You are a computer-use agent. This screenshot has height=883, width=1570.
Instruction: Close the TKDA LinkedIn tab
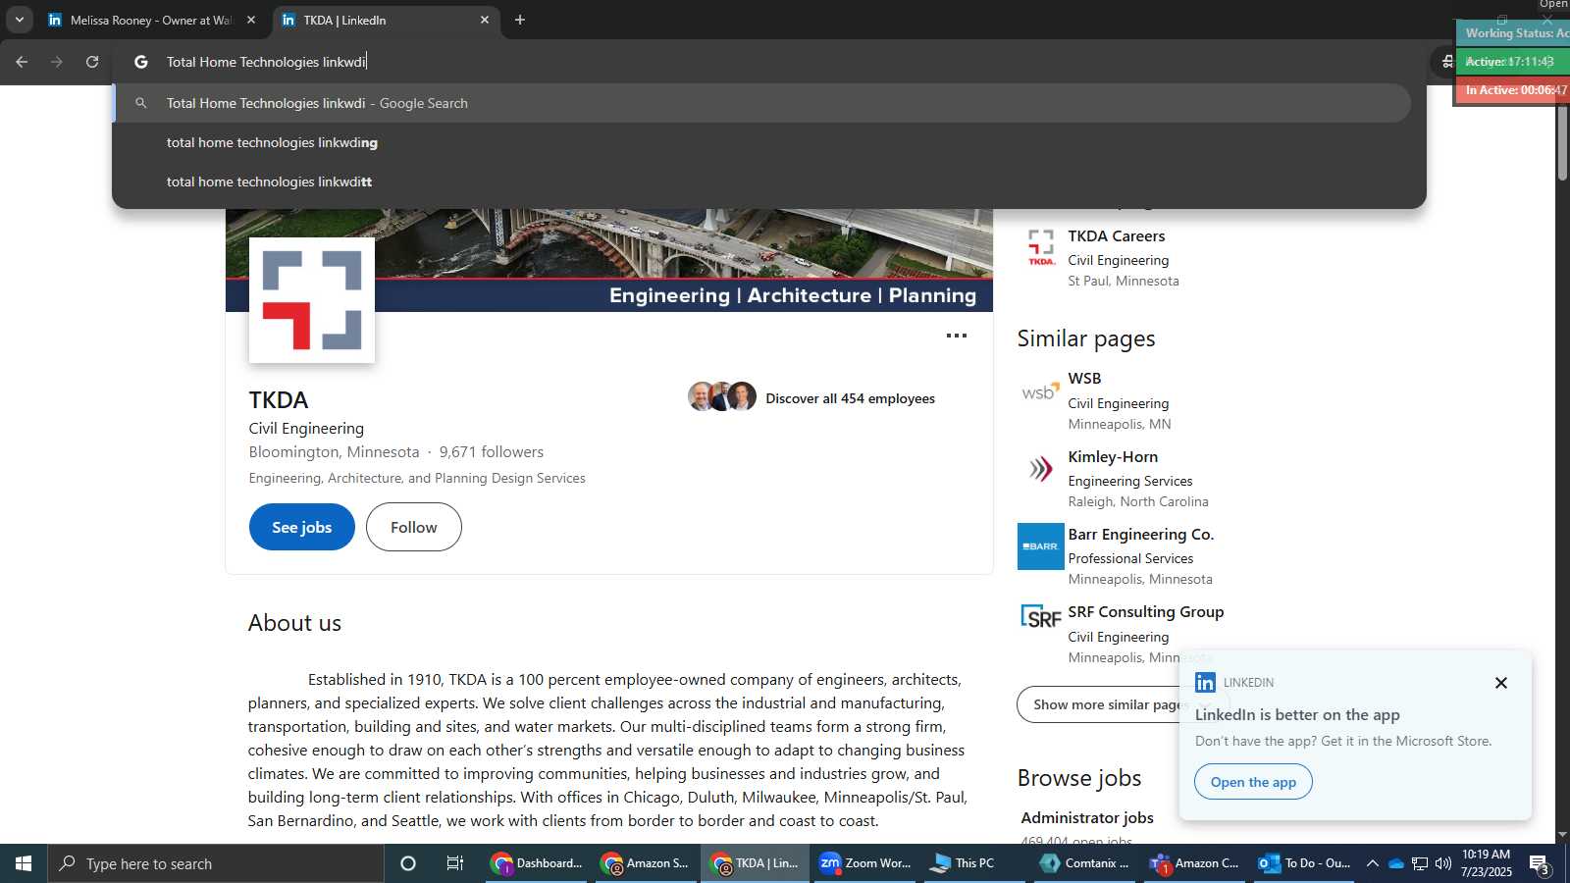[485, 20]
